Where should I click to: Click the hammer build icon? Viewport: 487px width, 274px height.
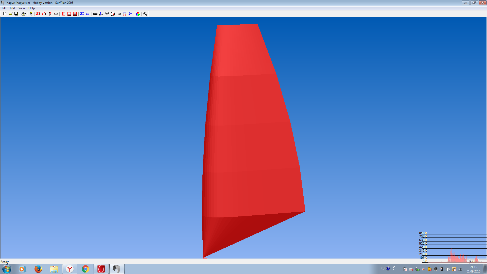tap(145, 14)
